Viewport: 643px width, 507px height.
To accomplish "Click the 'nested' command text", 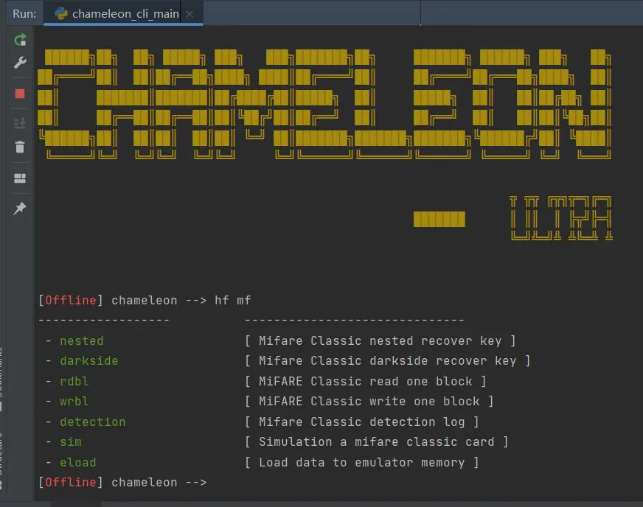I will pyautogui.click(x=82, y=340).
